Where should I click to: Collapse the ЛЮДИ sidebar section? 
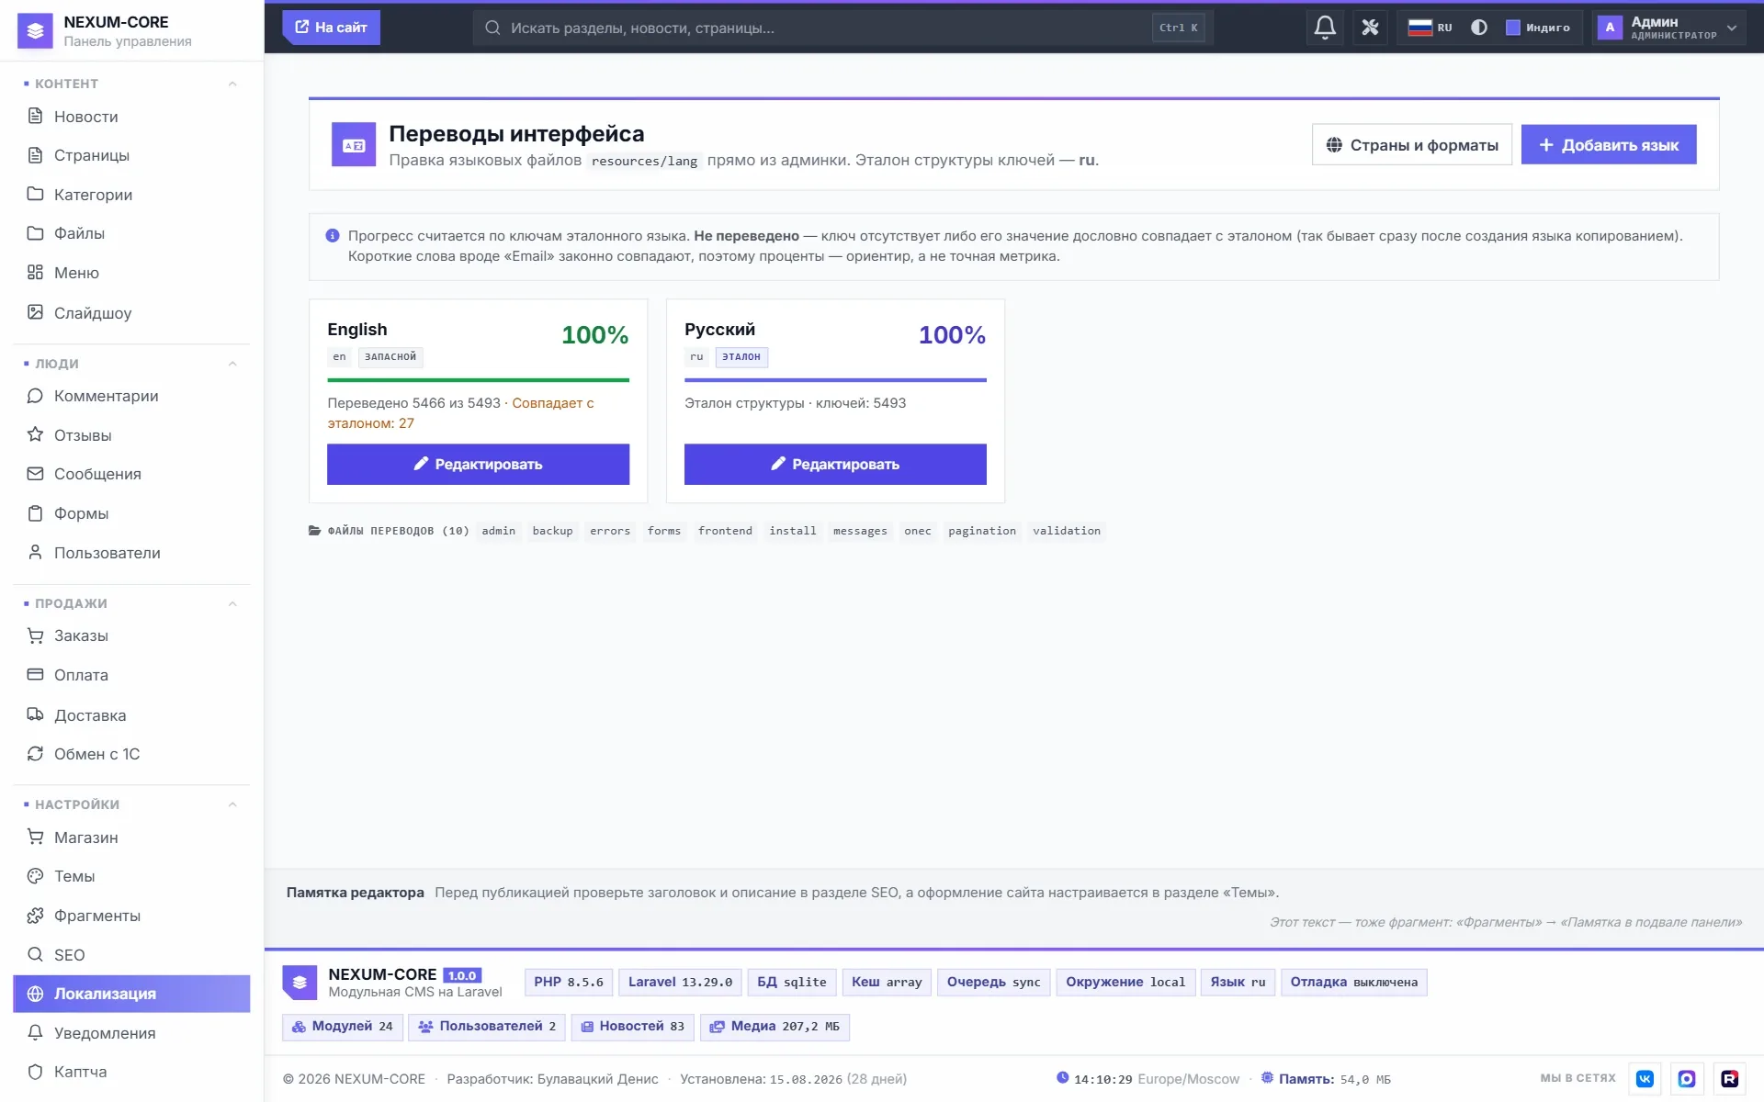(232, 364)
